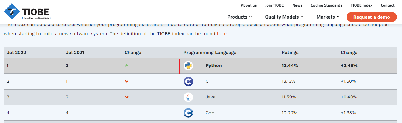The width and height of the screenshot is (402, 123).
Task: Navigate to the Contact page
Action: [x=388, y=5]
